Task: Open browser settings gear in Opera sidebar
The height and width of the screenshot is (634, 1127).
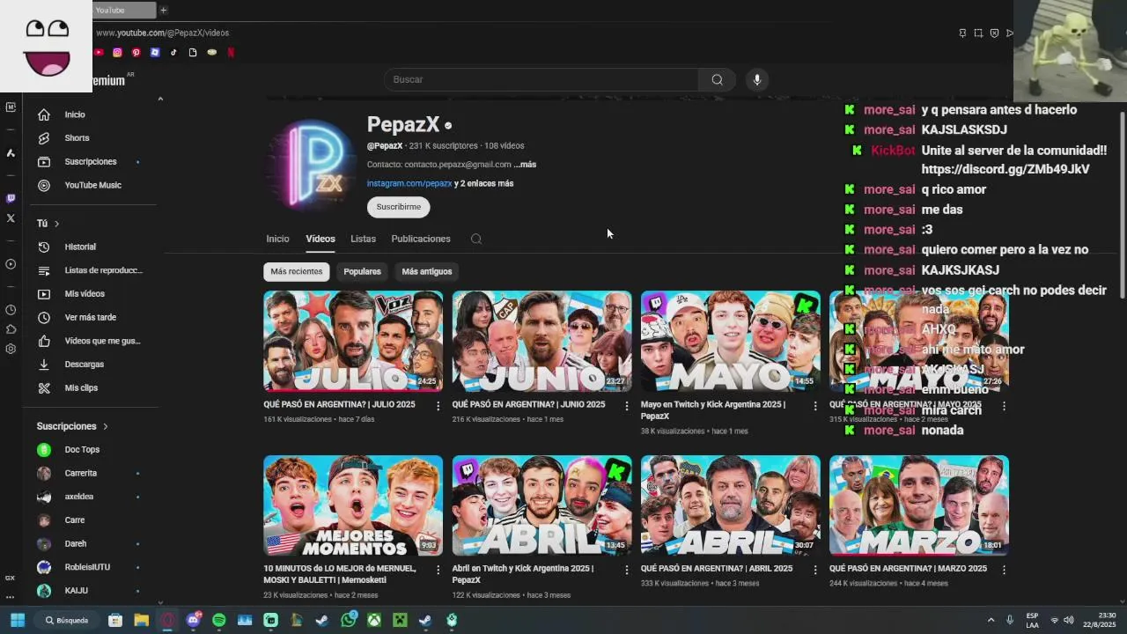Action: tap(11, 349)
